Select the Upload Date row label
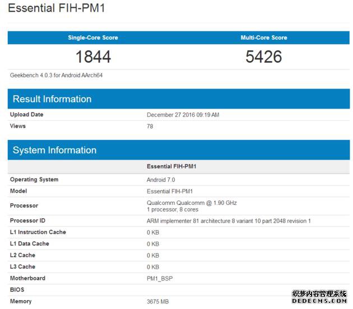 tap(26, 115)
